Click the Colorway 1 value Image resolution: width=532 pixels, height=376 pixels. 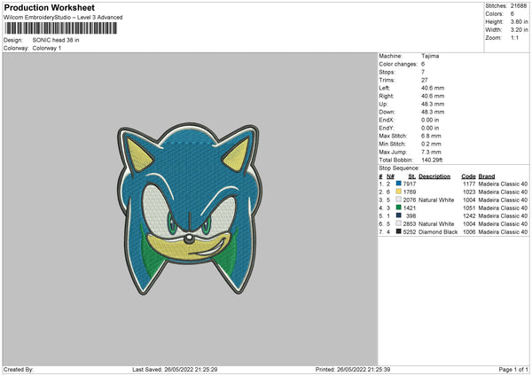(48, 48)
